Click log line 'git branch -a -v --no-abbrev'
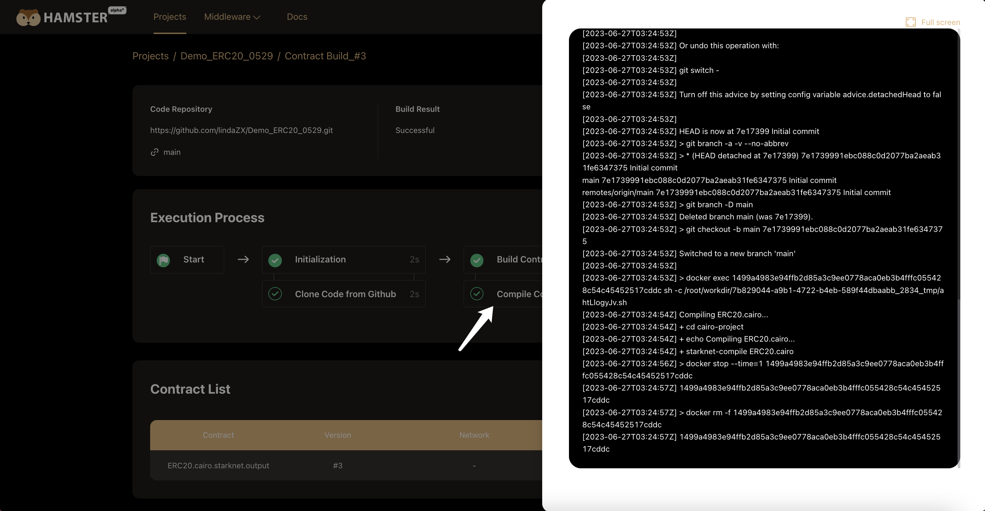985x511 pixels. (685, 144)
